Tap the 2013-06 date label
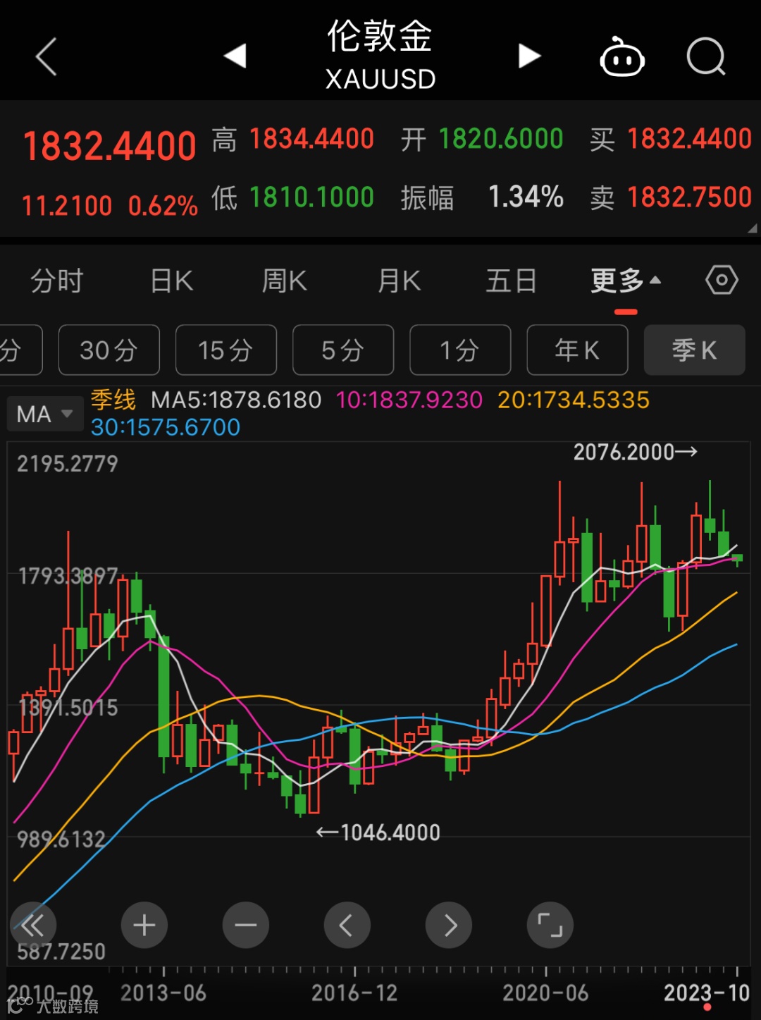The image size is (761, 1020). click(163, 993)
